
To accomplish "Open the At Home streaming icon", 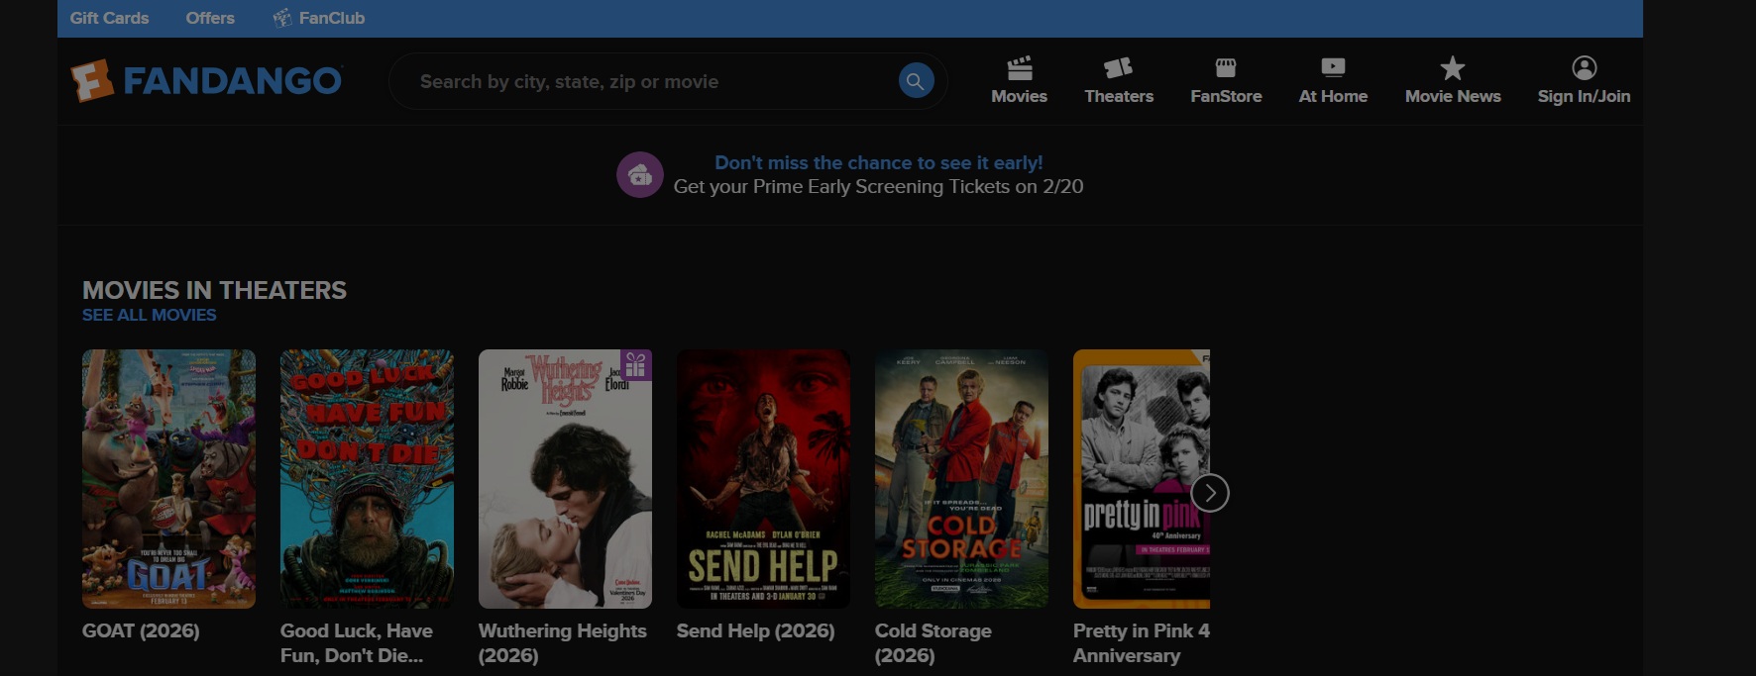I will pos(1333,68).
